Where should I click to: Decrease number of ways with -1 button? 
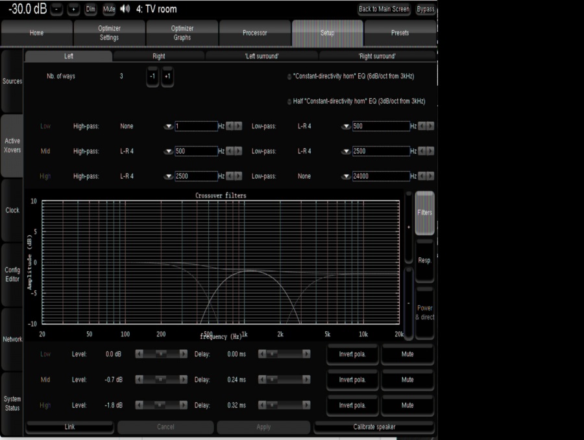click(x=152, y=76)
